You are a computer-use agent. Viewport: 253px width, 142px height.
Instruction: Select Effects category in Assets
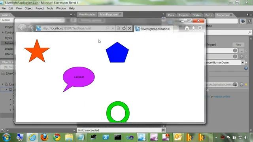point(9,54)
